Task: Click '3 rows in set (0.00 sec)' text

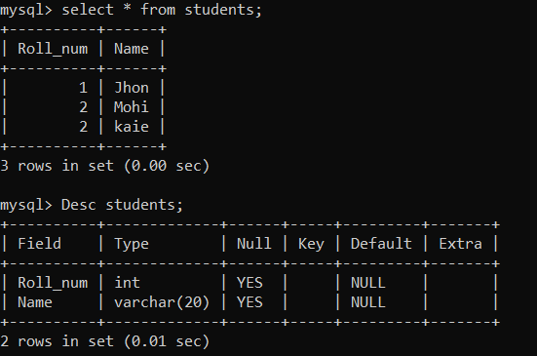Action: click(105, 166)
